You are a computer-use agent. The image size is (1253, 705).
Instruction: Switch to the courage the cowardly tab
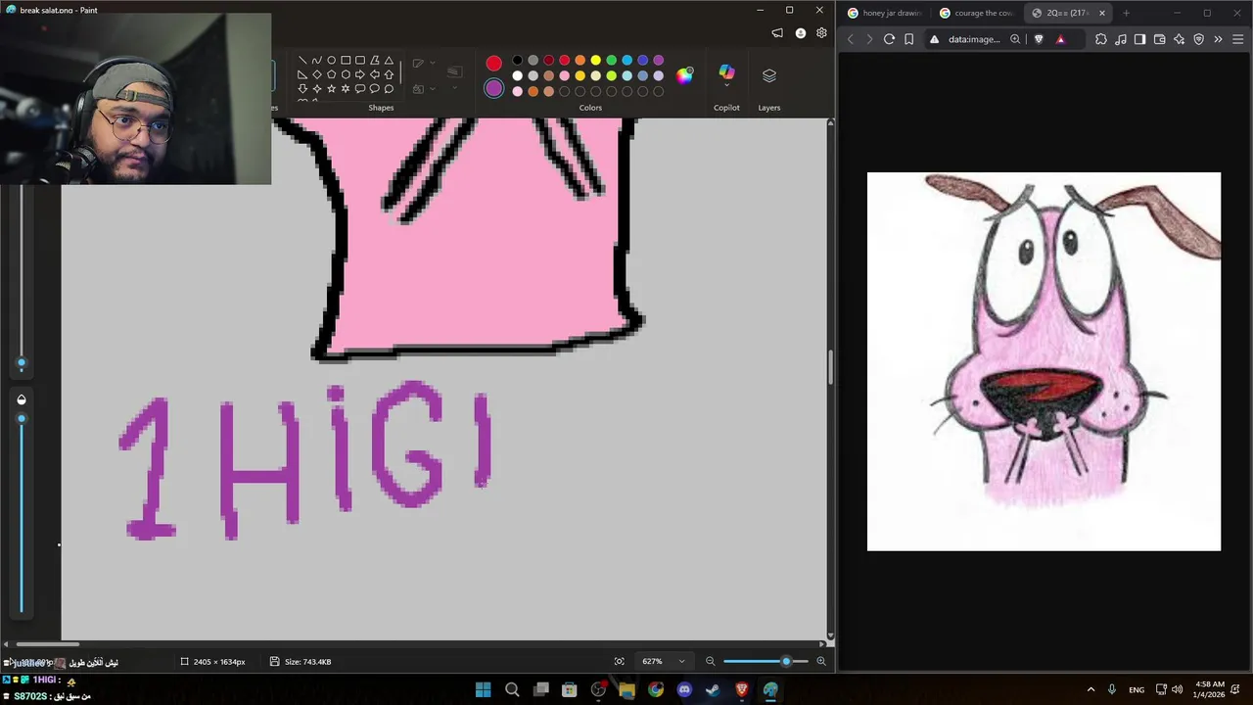976,13
